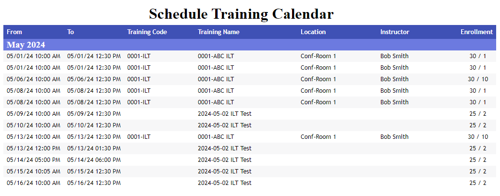The height and width of the screenshot is (196, 500).
Task: Open the training name in the 05/09/24 row
Action: (x=224, y=114)
